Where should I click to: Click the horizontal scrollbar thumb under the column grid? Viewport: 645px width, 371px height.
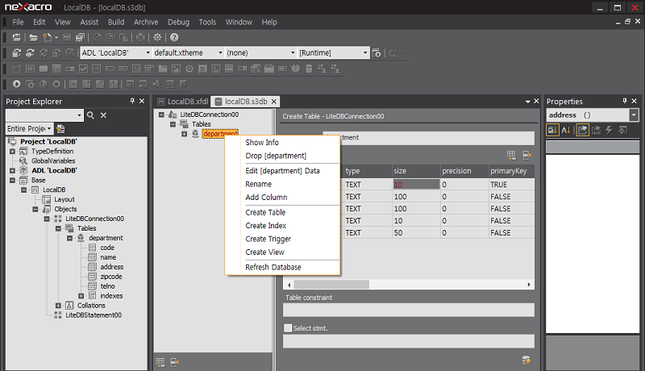[331, 285]
